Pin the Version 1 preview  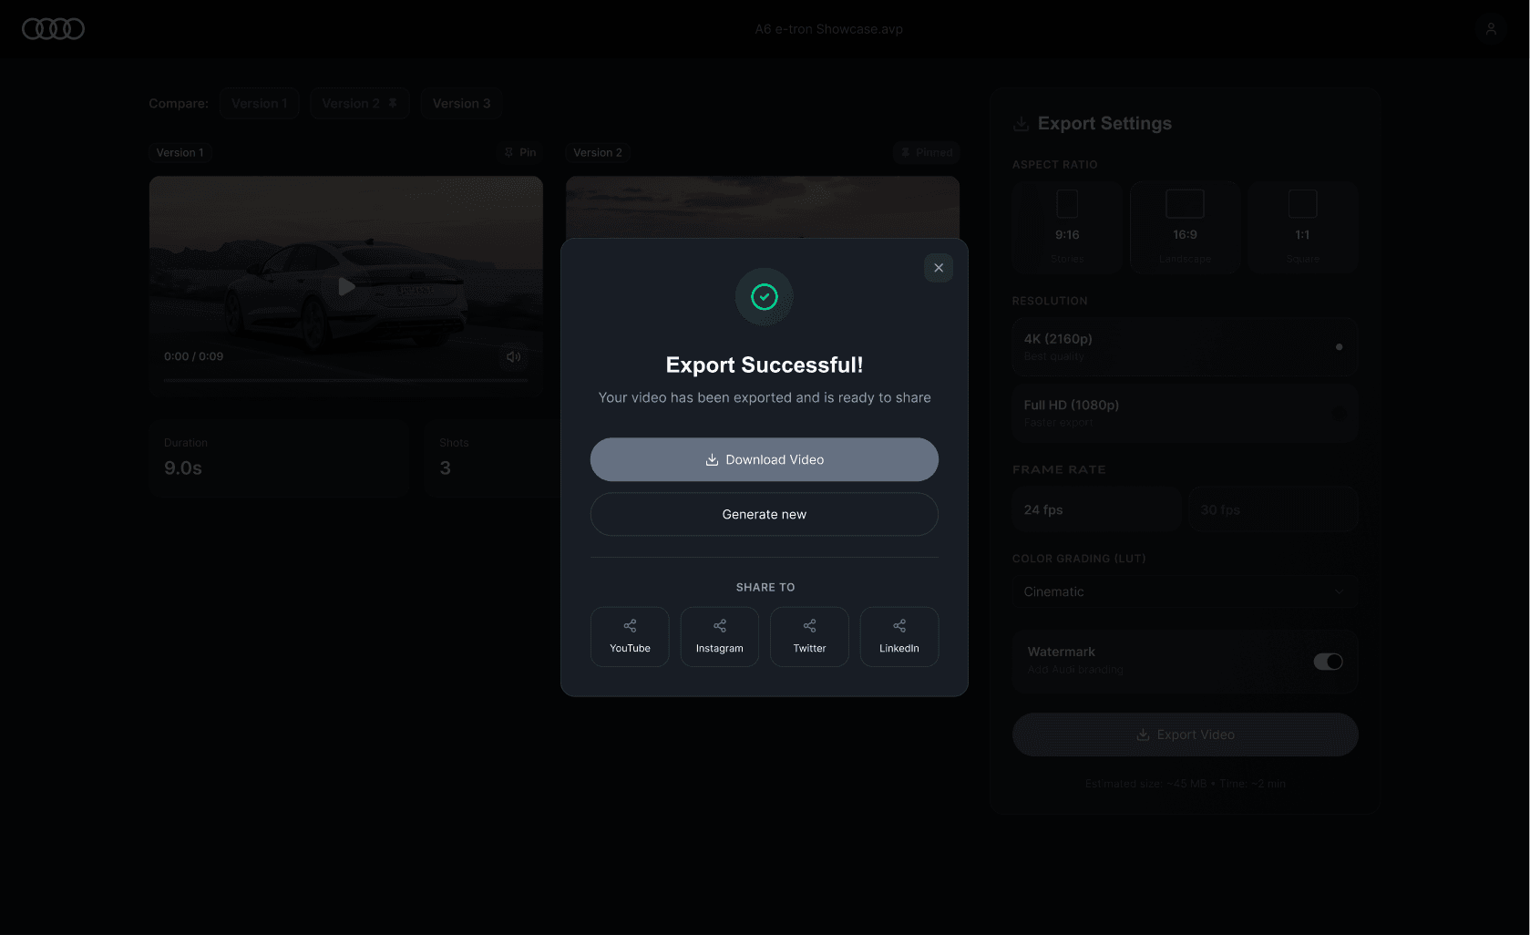[520, 152]
